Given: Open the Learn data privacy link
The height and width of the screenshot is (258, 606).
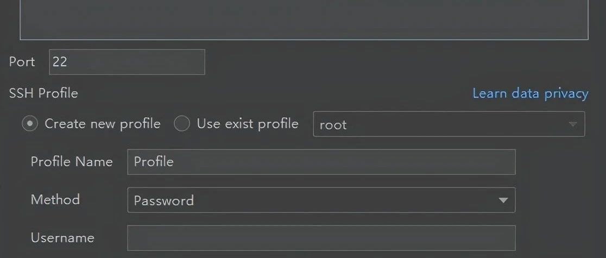Looking at the screenshot, I should pos(530,93).
